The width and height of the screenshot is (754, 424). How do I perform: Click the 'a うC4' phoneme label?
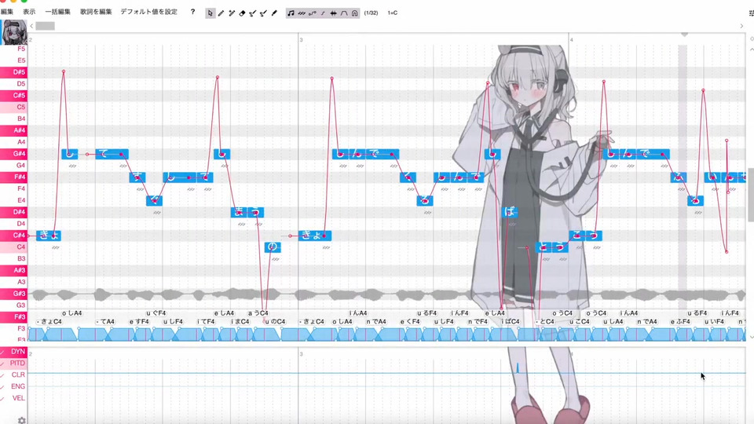(x=258, y=313)
